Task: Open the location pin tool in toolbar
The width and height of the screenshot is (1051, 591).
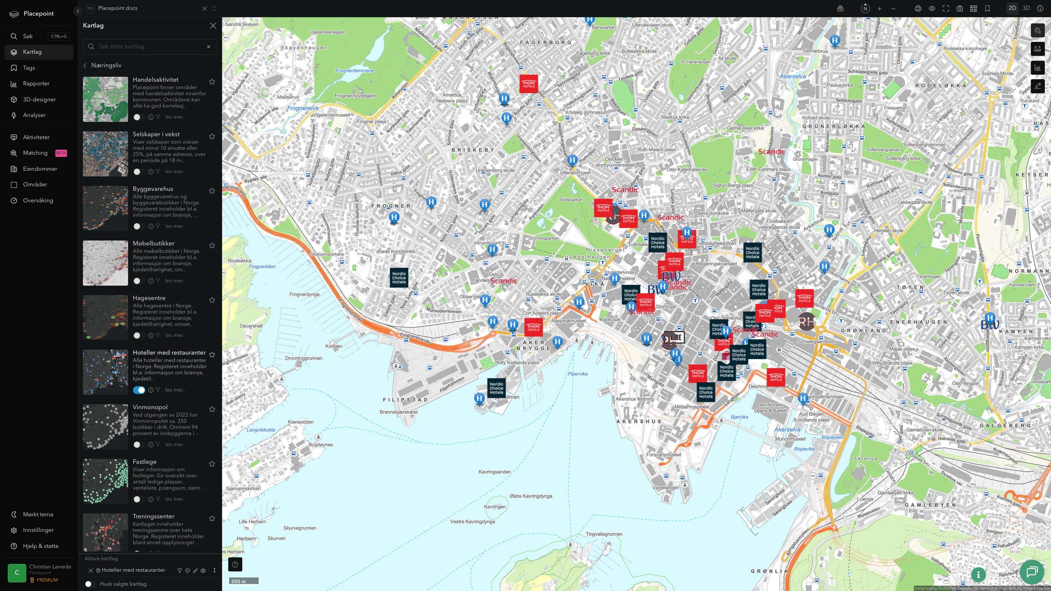Action: 840,9
